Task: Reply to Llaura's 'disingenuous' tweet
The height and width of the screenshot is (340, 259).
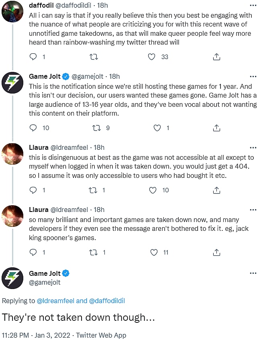Action: coord(33,190)
